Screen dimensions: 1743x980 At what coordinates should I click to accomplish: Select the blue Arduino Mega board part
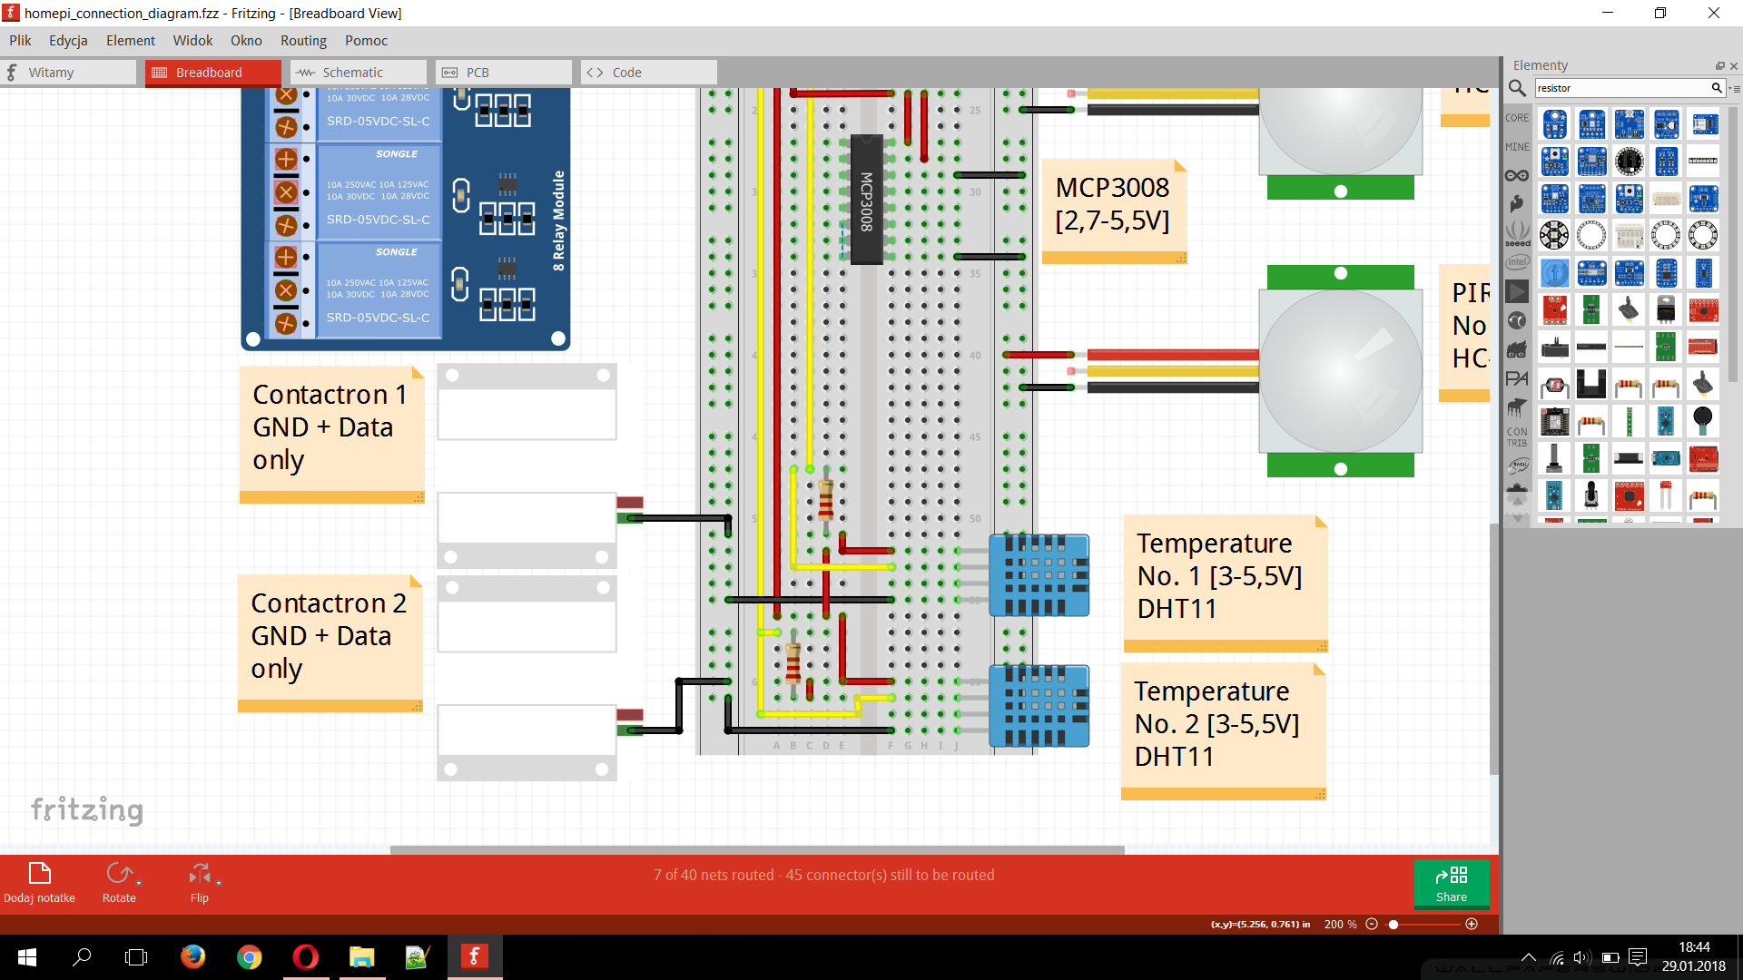tap(1666, 459)
